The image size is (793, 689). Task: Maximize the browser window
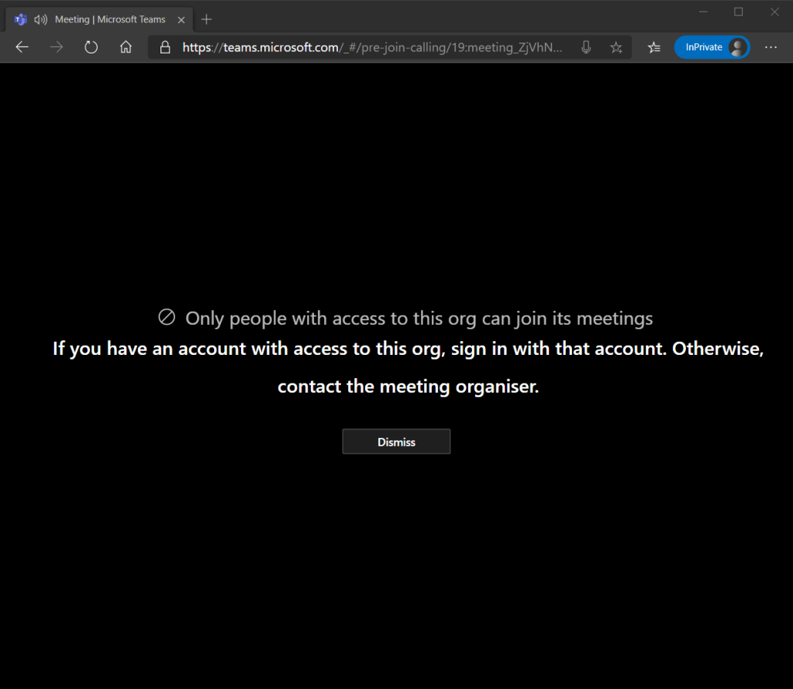pos(739,12)
